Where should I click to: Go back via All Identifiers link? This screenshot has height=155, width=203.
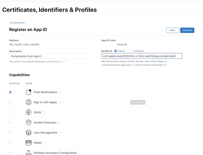(17, 23)
